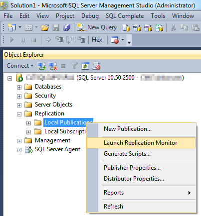The width and height of the screenshot is (201, 216).
Task: Collapse the SQL Server 10.50.2500 server node
Action: coord(10,78)
